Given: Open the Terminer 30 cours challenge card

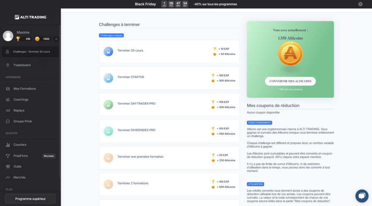Looking at the screenshot, I should point(169,51).
